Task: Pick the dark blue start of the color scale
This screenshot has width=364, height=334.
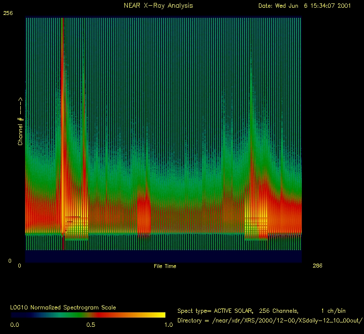Action: pos(19,315)
